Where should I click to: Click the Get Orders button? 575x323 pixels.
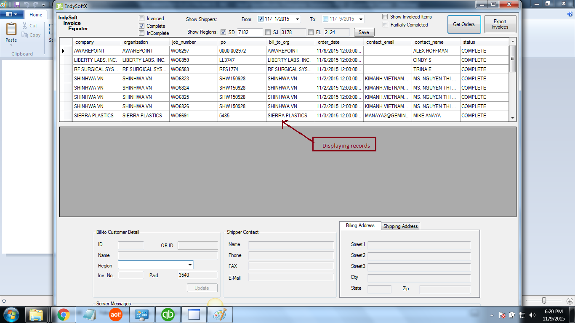tap(463, 24)
